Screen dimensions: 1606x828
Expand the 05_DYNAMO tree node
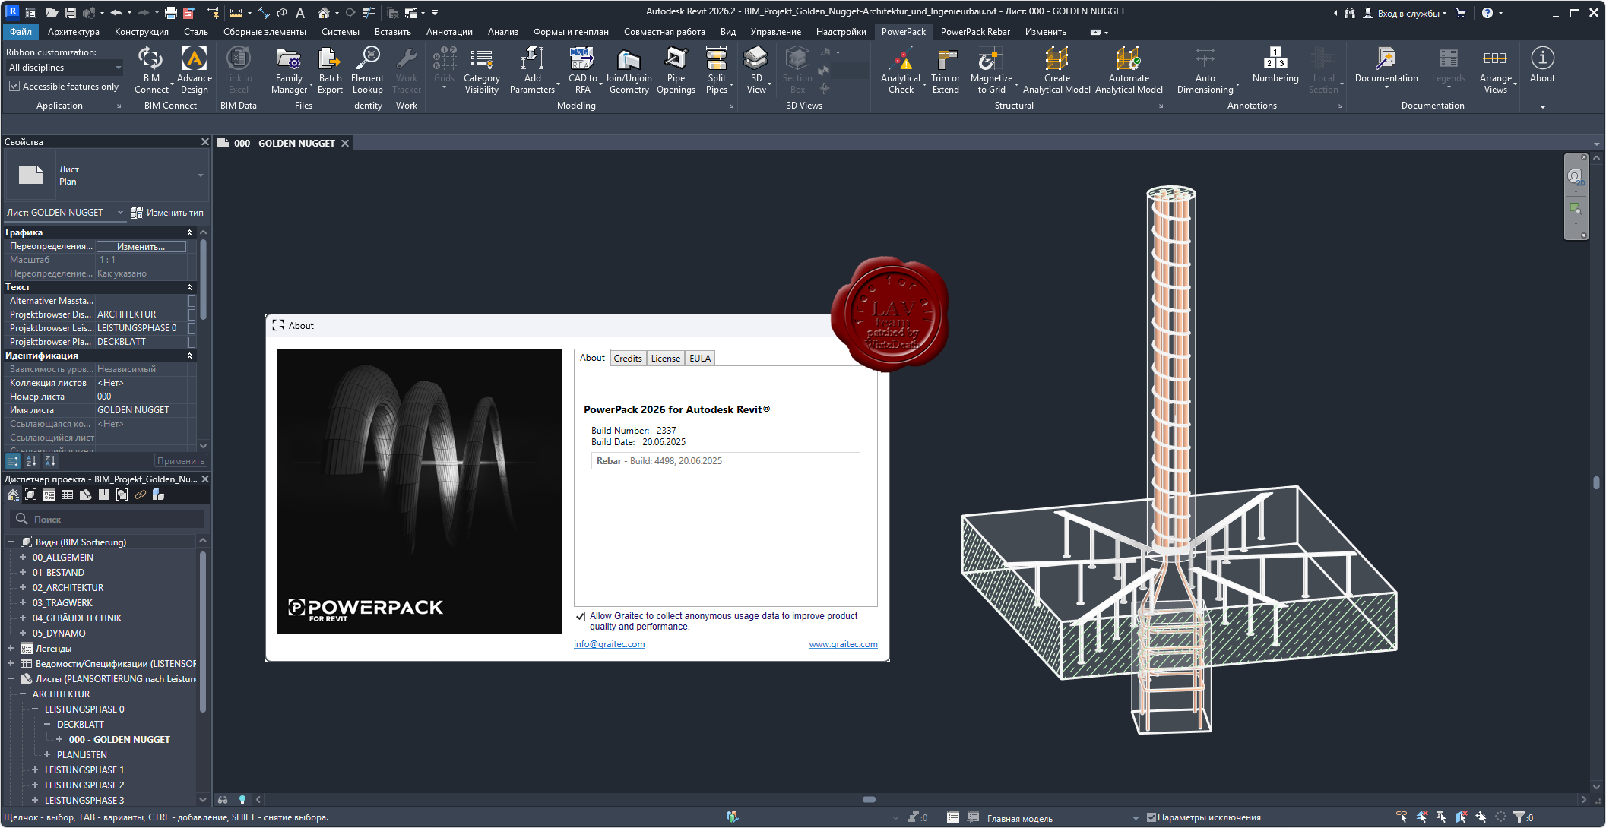point(23,633)
